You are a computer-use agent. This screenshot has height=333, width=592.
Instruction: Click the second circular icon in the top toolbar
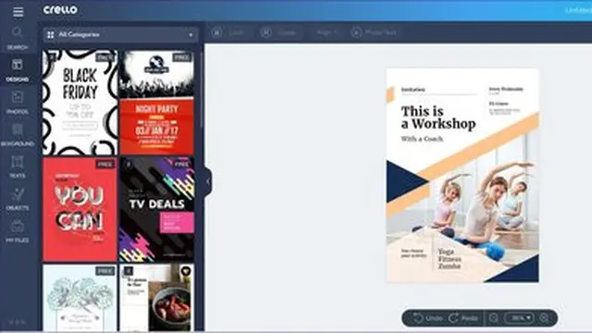coord(265,33)
